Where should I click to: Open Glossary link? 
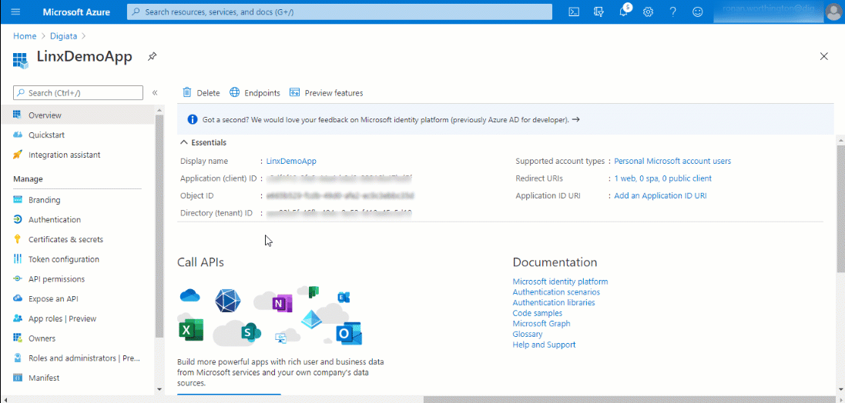[528, 334]
